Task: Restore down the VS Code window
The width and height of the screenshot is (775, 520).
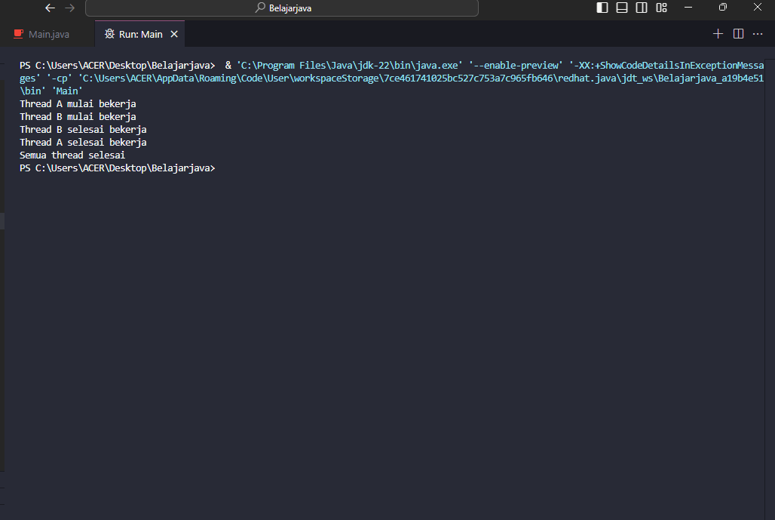Action: click(723, 8)
